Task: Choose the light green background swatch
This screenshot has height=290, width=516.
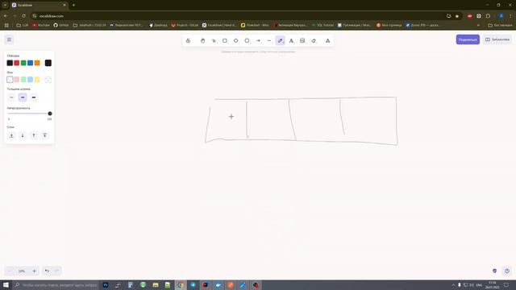Action: pyautogui.click(x=23, y=80)
